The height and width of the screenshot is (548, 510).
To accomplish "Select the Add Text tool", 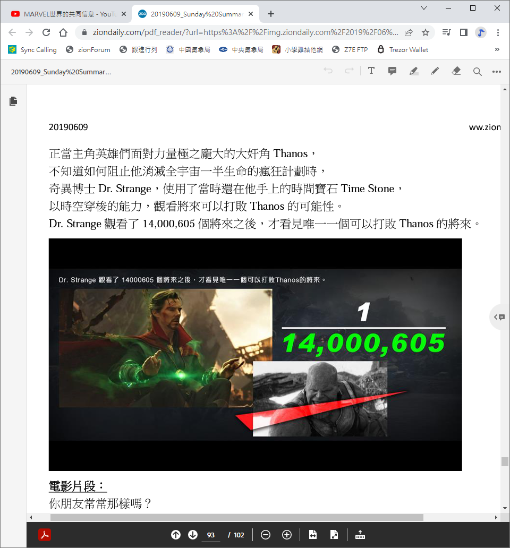I will point(371,71).
